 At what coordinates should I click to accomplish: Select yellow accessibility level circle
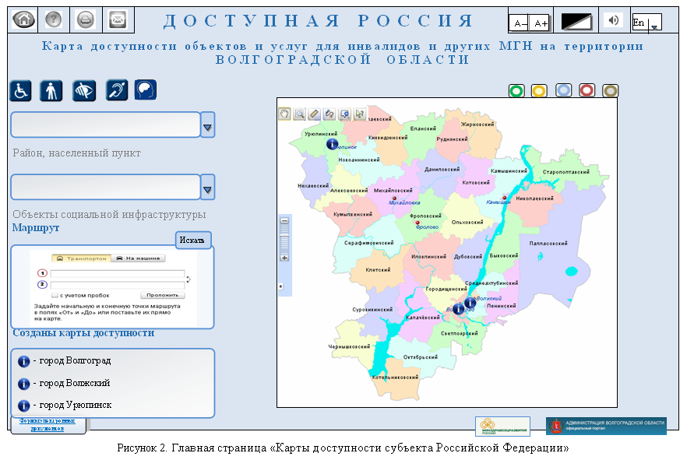[539, 91]
